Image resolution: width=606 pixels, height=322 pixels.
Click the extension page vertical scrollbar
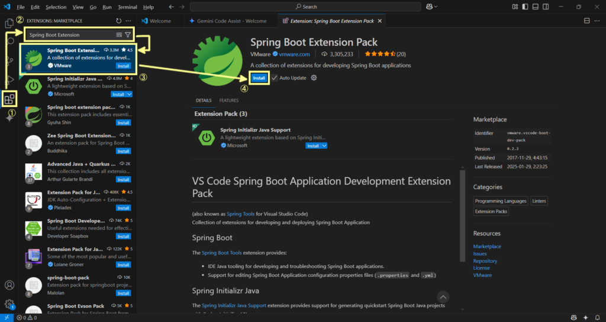462,215
